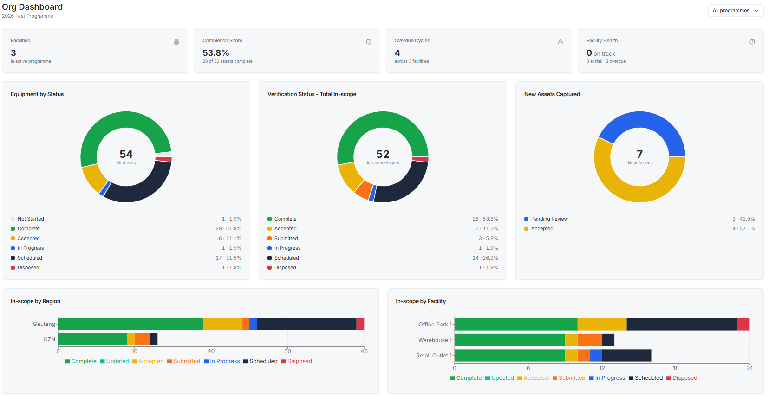Image resolution: width=769 pixels, height=396 pixels.
Task: Select the green Complete segment of Gauteng bar
Action: click(130, 324)
